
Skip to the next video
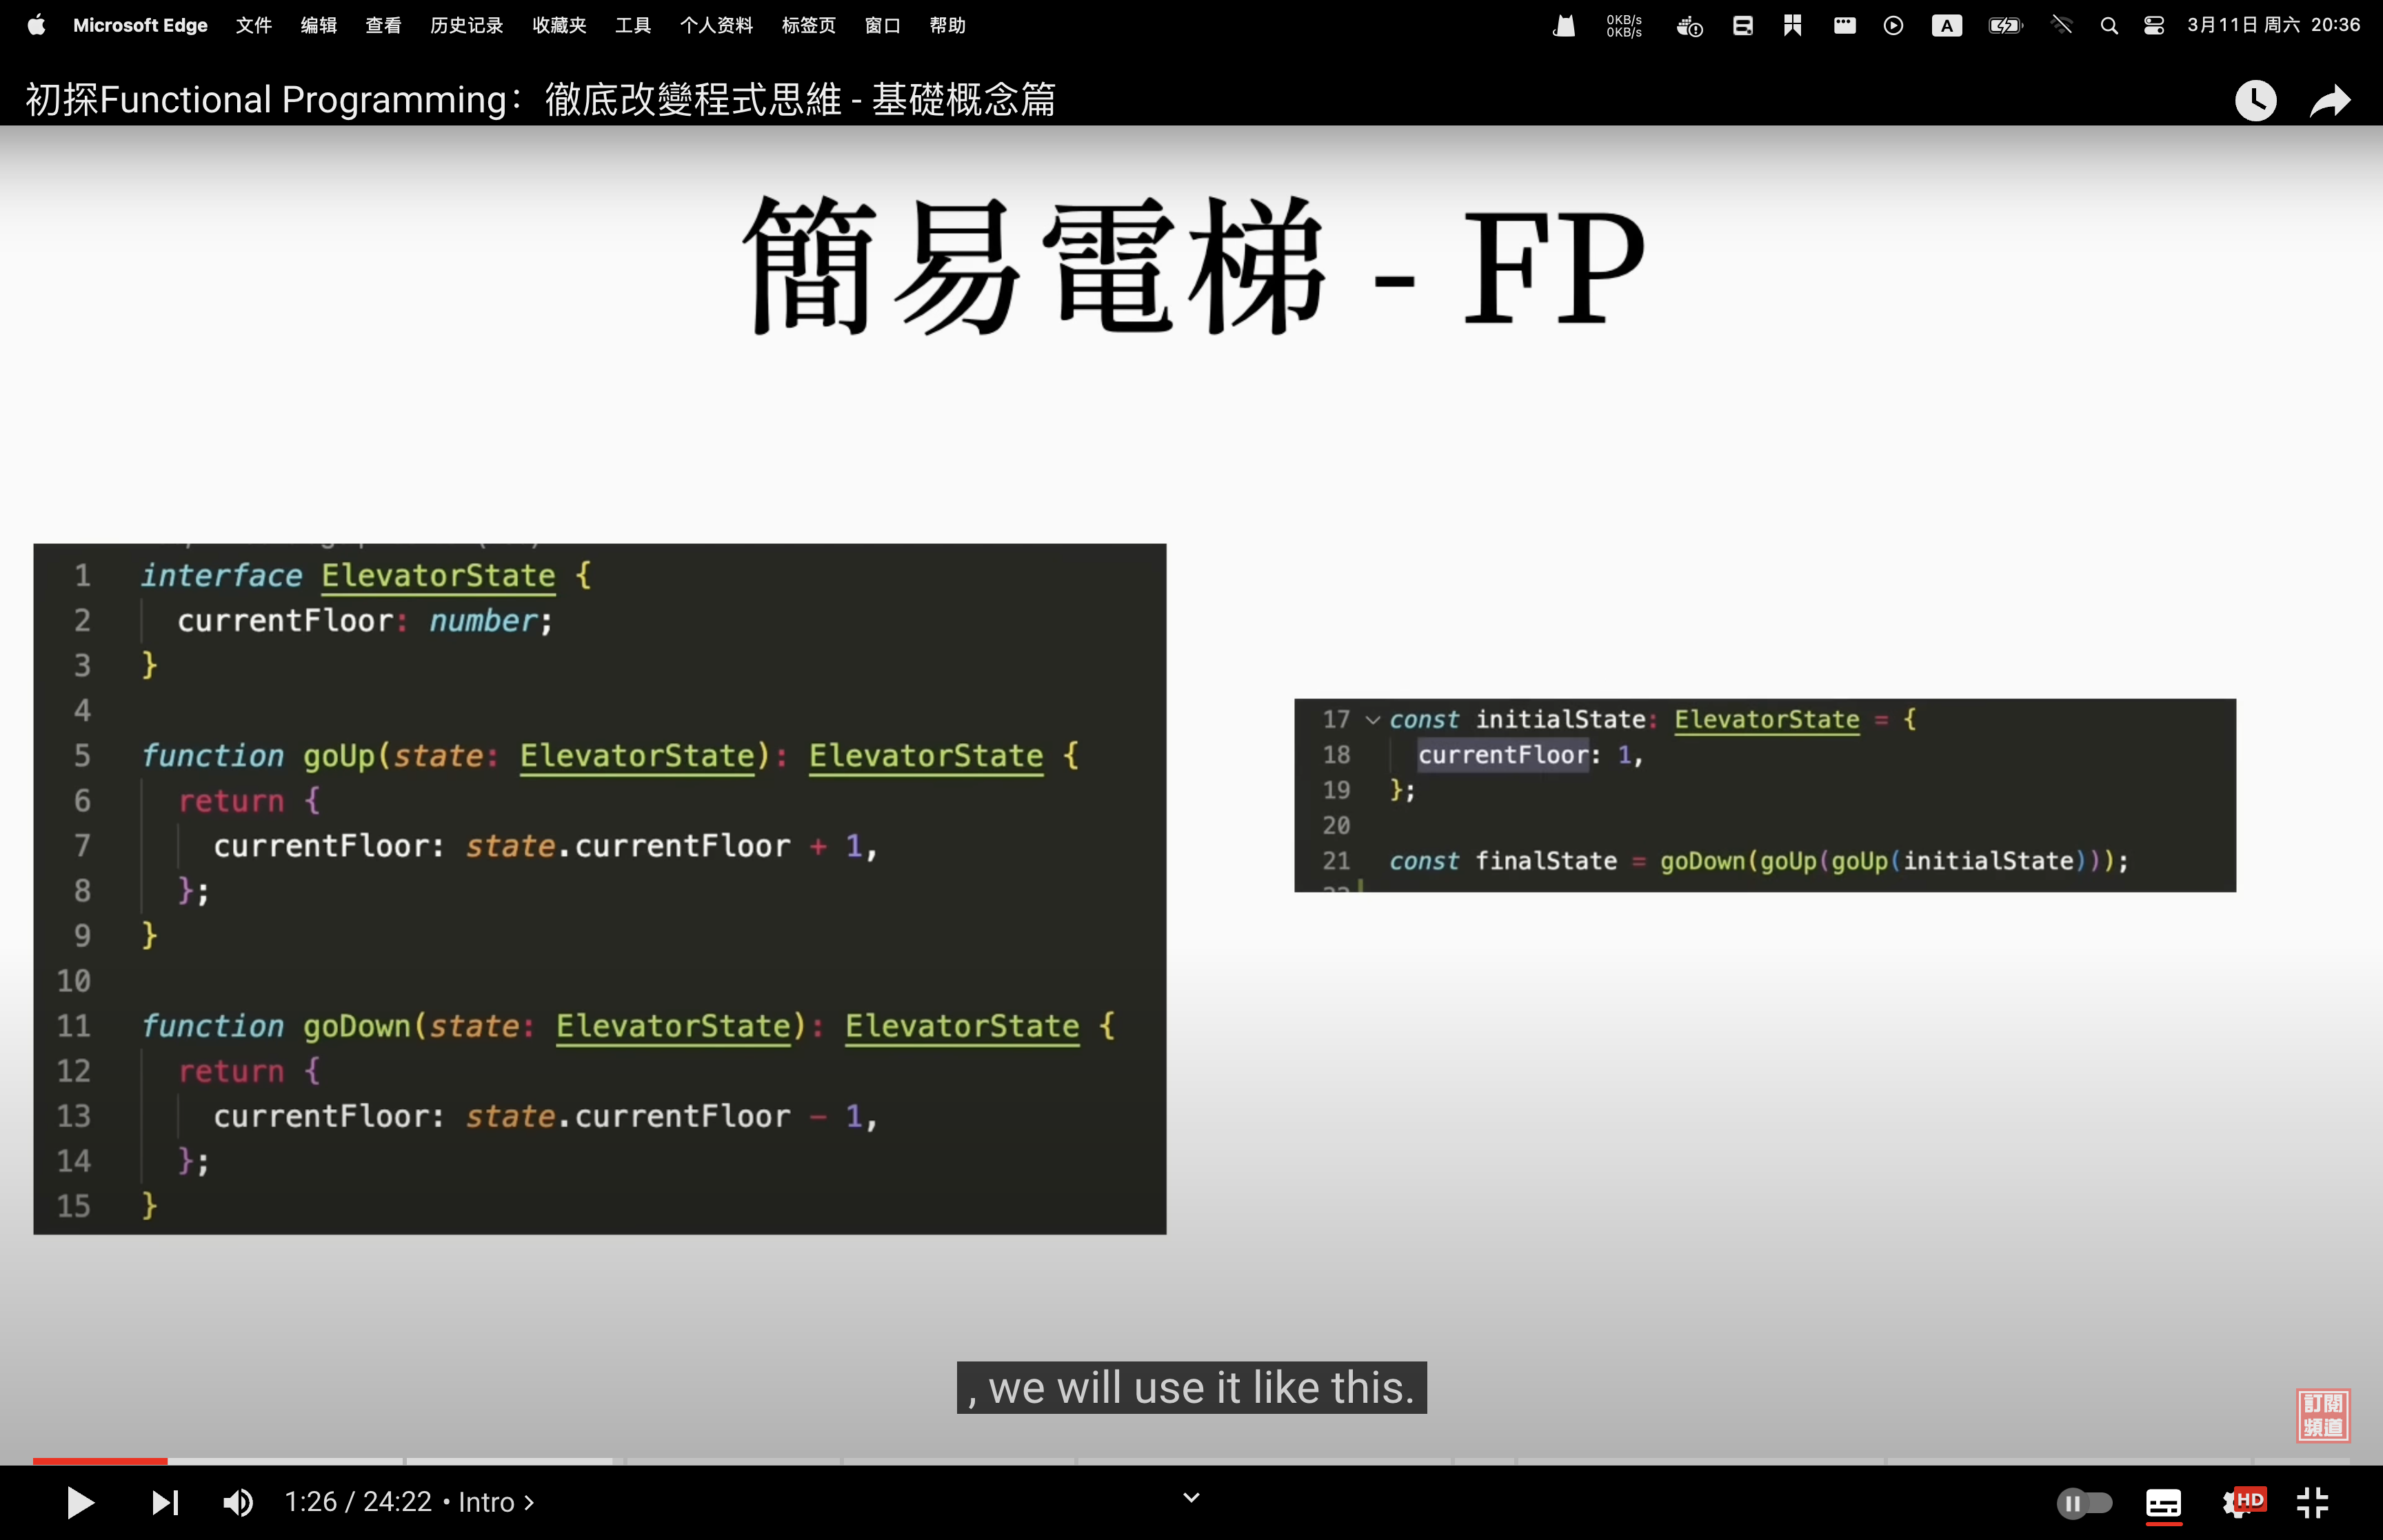click(165, 1502)
